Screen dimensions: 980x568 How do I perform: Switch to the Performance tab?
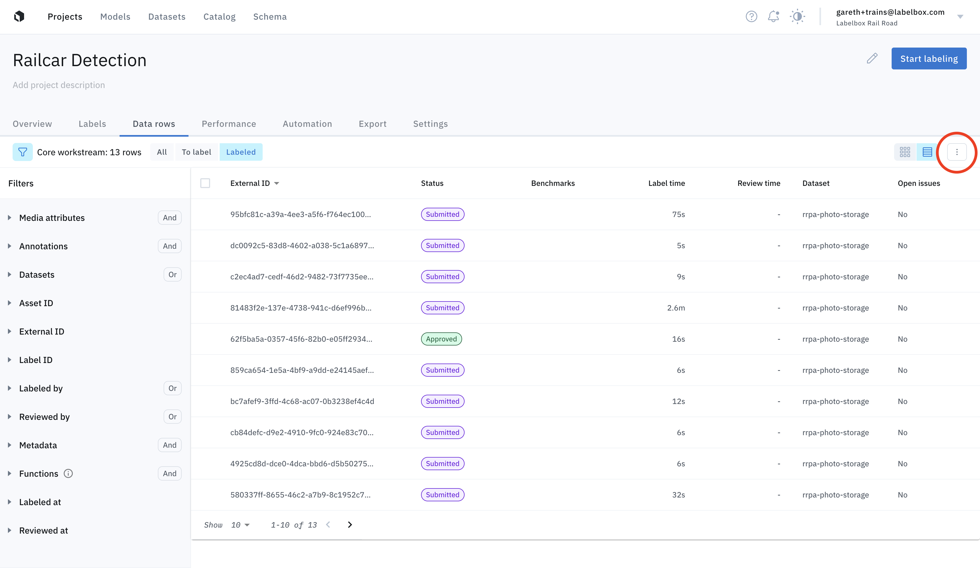pos(229,124)
